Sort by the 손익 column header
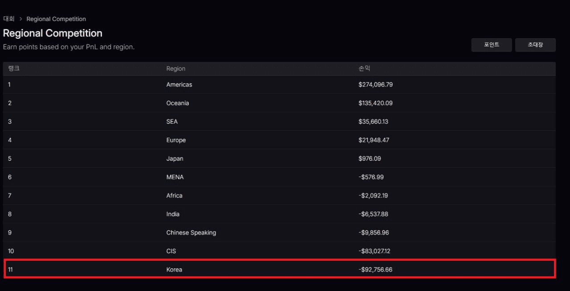This screenshot has height=291, width=570. coord(364,69)
